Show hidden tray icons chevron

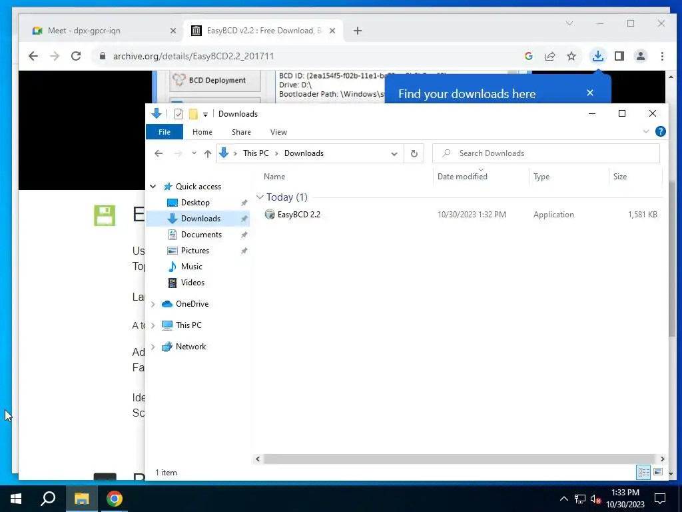[x=563, y=499]
